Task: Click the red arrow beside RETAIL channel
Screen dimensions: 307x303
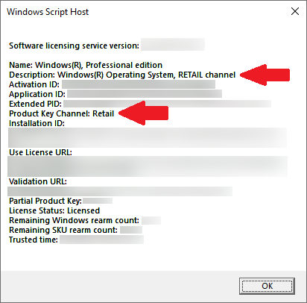Action: tap(265, 75)
